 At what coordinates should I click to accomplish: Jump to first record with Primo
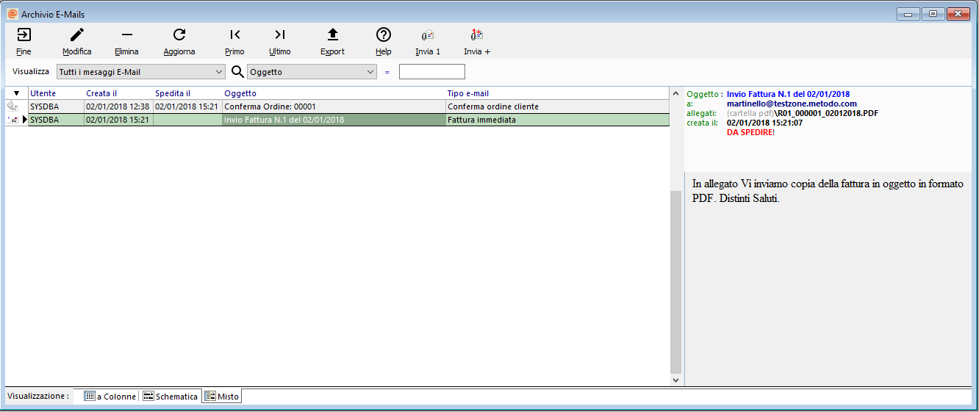(x=234, y=35)
